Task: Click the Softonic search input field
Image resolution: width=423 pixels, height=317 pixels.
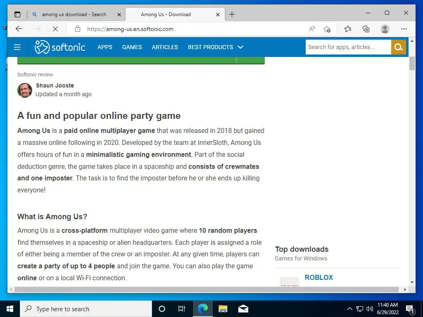Action: pyautogui.click(x=348, y=47)
